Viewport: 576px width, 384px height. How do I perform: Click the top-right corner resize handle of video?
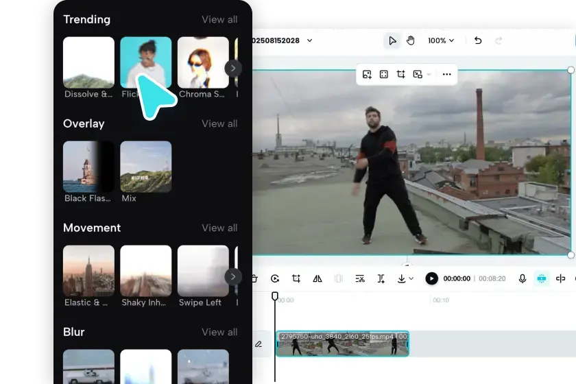571,70
